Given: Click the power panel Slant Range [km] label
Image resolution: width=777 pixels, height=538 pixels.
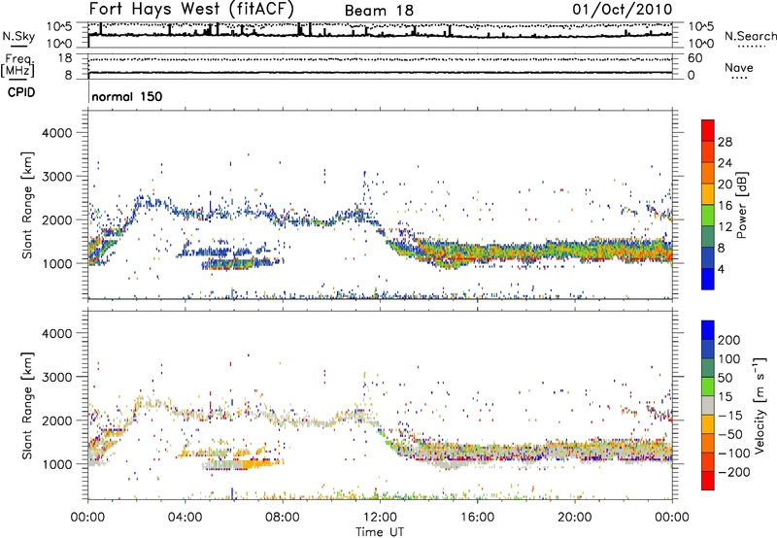Looking at the screenshot, I should point(27,205).
